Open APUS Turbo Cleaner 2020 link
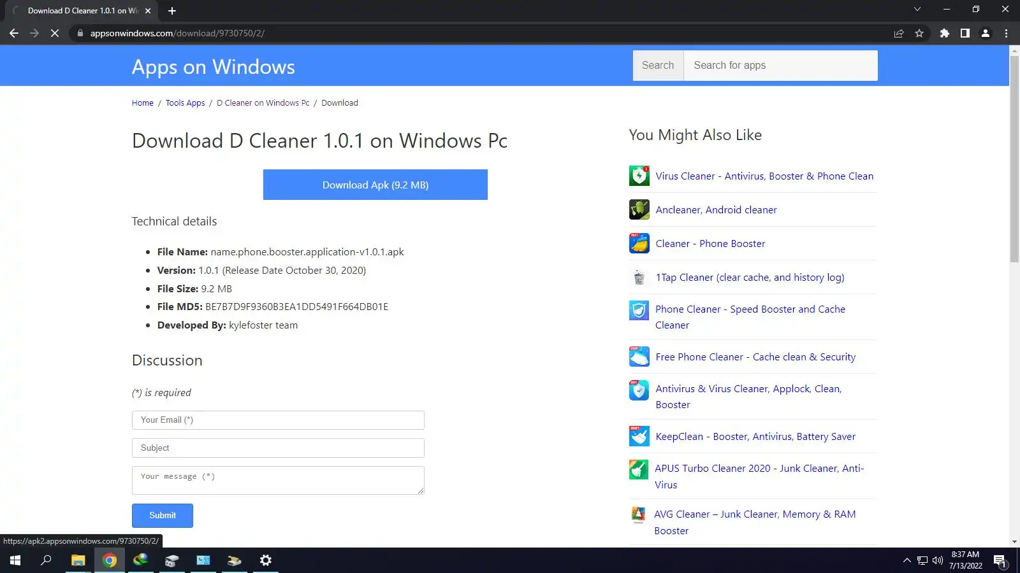Viewport: 1020px width, 573px height. click(x=759, y=476)
